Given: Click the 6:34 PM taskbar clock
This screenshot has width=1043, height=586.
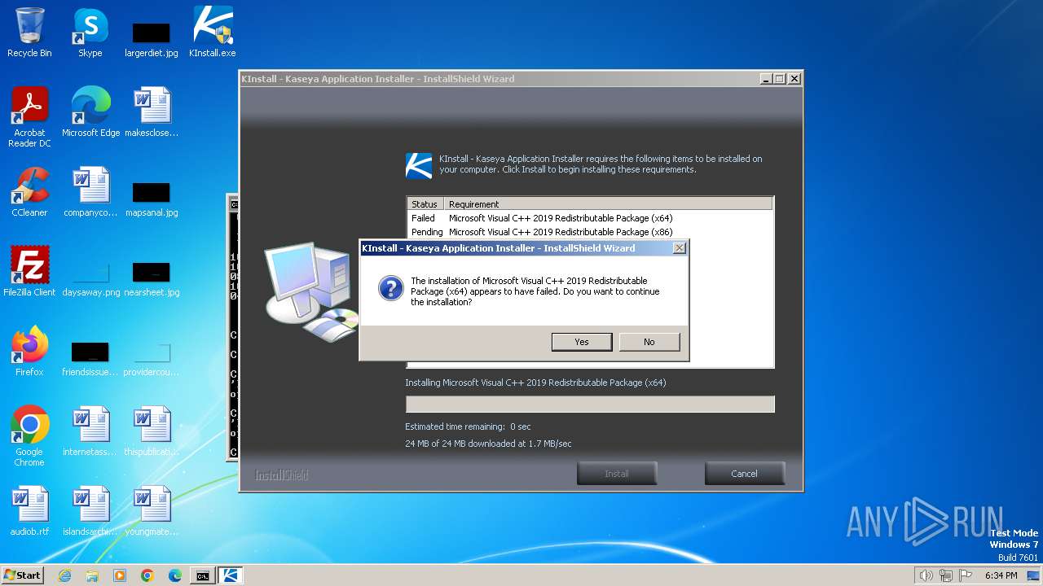Looking at the screenshot, I should [1001, 575].
